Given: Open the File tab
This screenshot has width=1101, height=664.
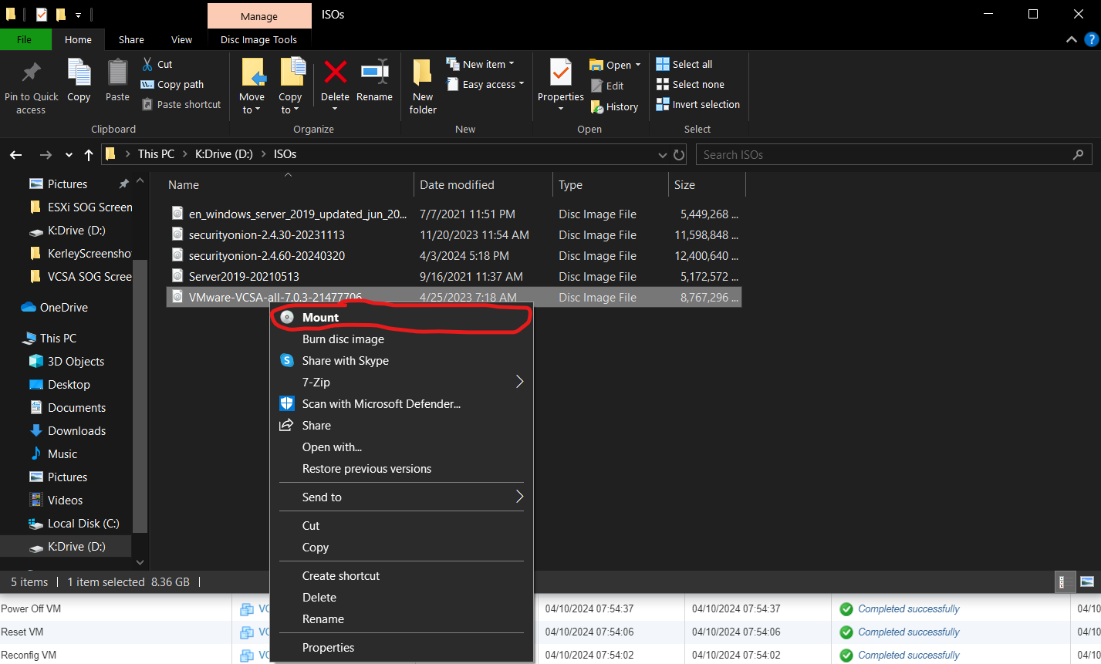Looking at the screenshot, I should click(x=25, y=39).
